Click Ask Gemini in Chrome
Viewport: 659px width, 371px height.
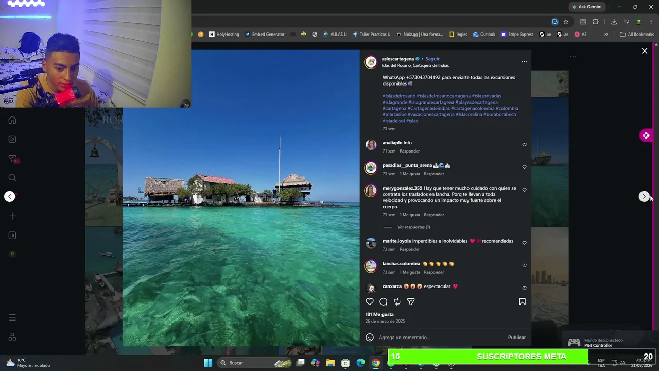pos(586,7)
